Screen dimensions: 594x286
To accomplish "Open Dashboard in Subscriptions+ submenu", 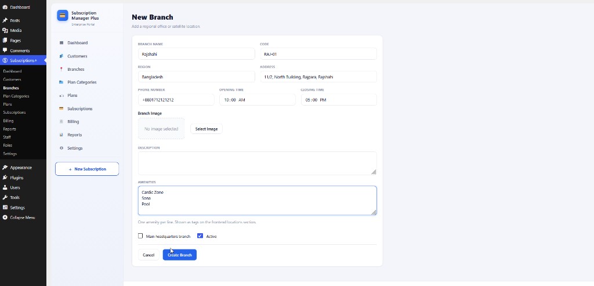I will (x=12, y=71).
